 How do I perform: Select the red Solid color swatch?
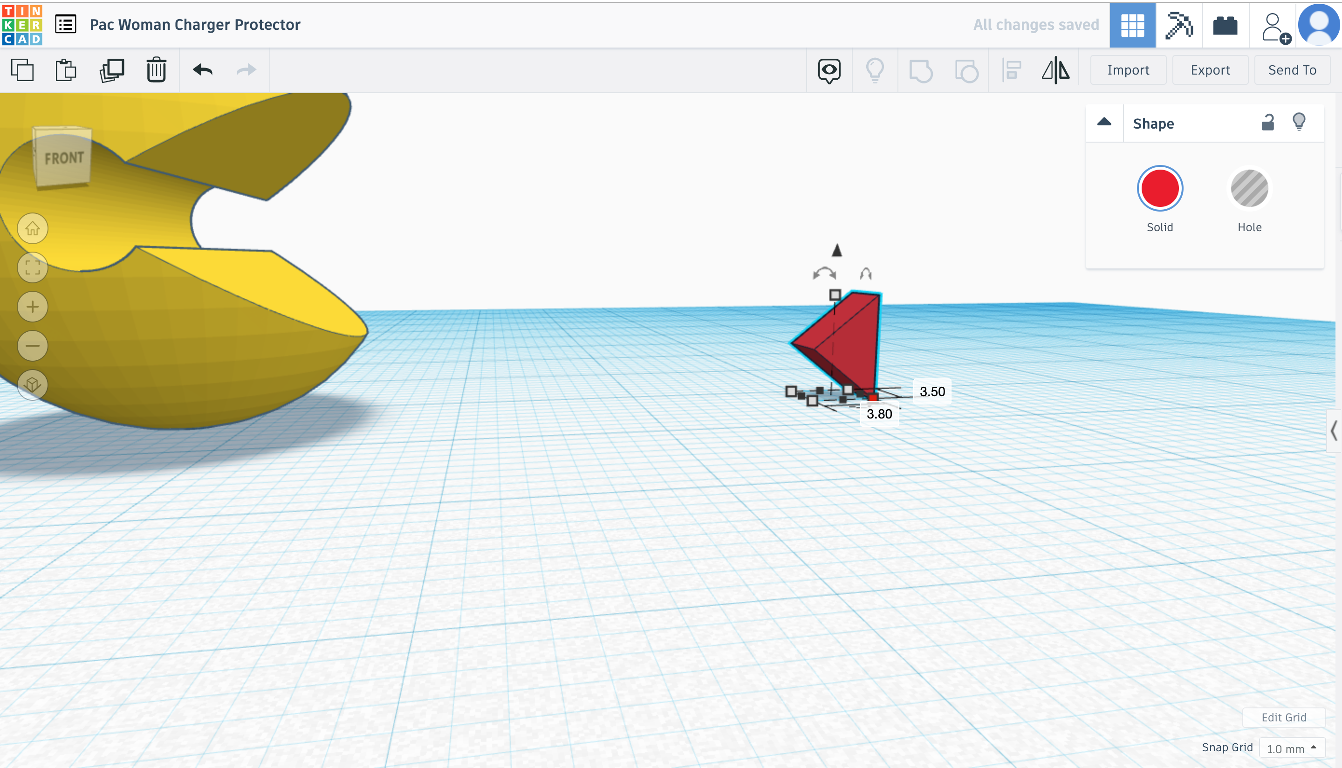click(x=1159, y=188)
